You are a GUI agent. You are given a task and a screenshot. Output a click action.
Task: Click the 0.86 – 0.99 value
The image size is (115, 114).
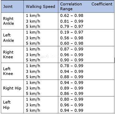point(72,93)
